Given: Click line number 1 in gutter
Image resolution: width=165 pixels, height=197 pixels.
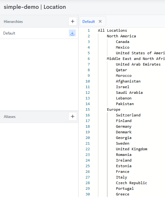Looking at the screenshot, I should point(89,30).
